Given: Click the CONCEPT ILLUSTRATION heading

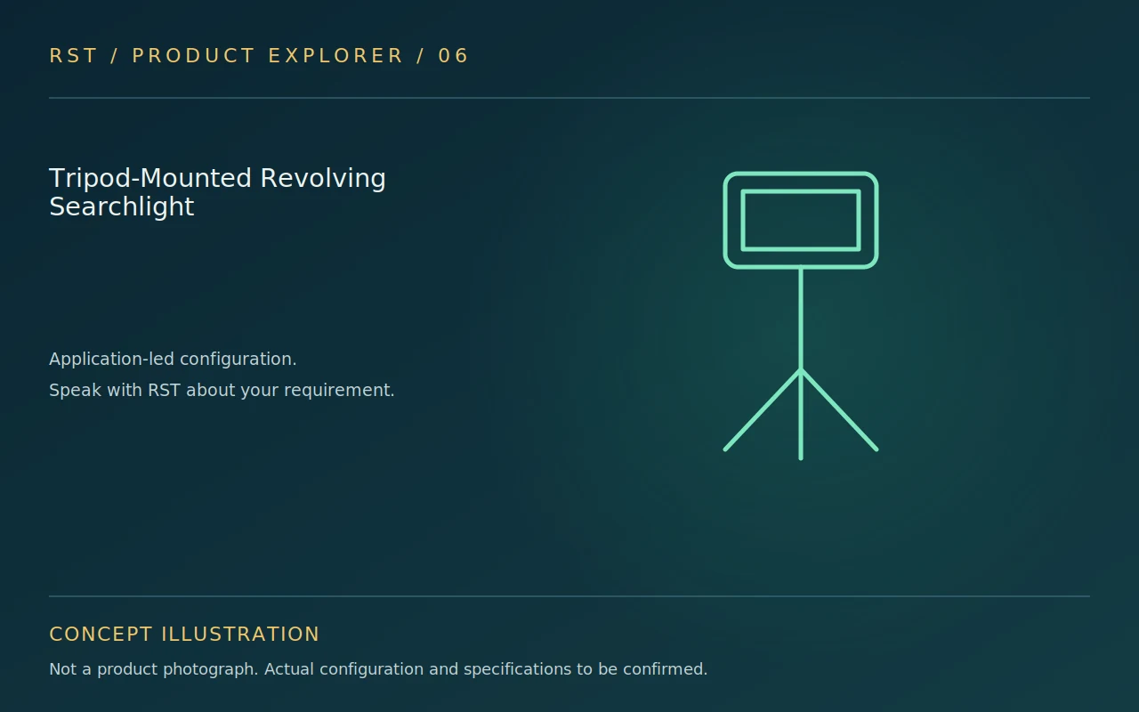Looking at the screenshot, I should (184, 635).
